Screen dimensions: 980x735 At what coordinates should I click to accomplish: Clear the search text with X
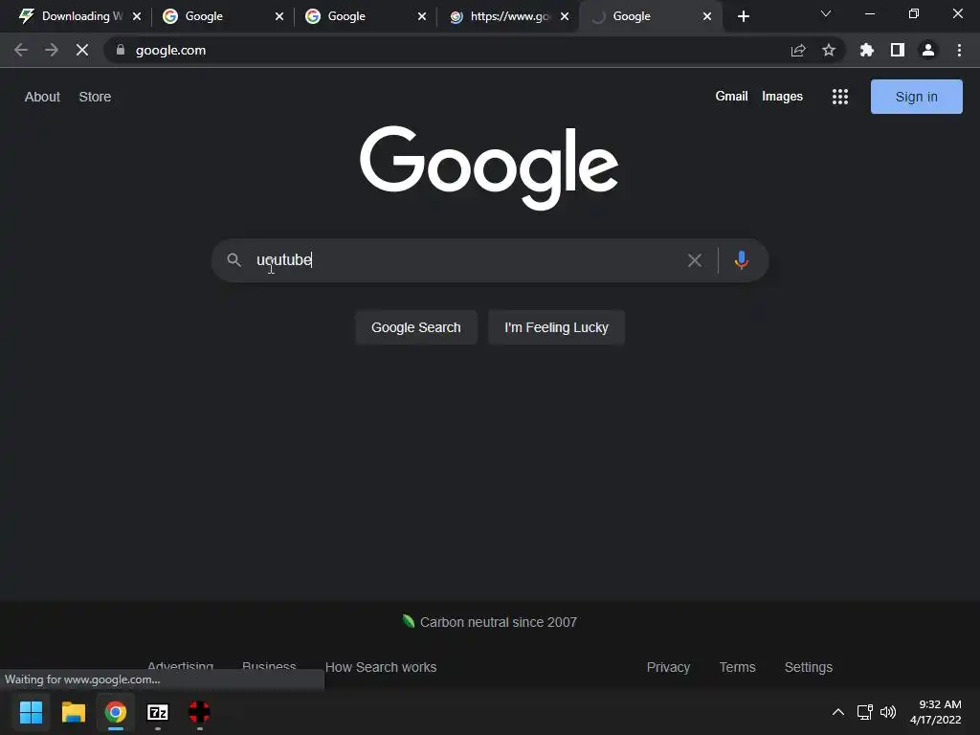pyautogui.click(x=695, y=260)
